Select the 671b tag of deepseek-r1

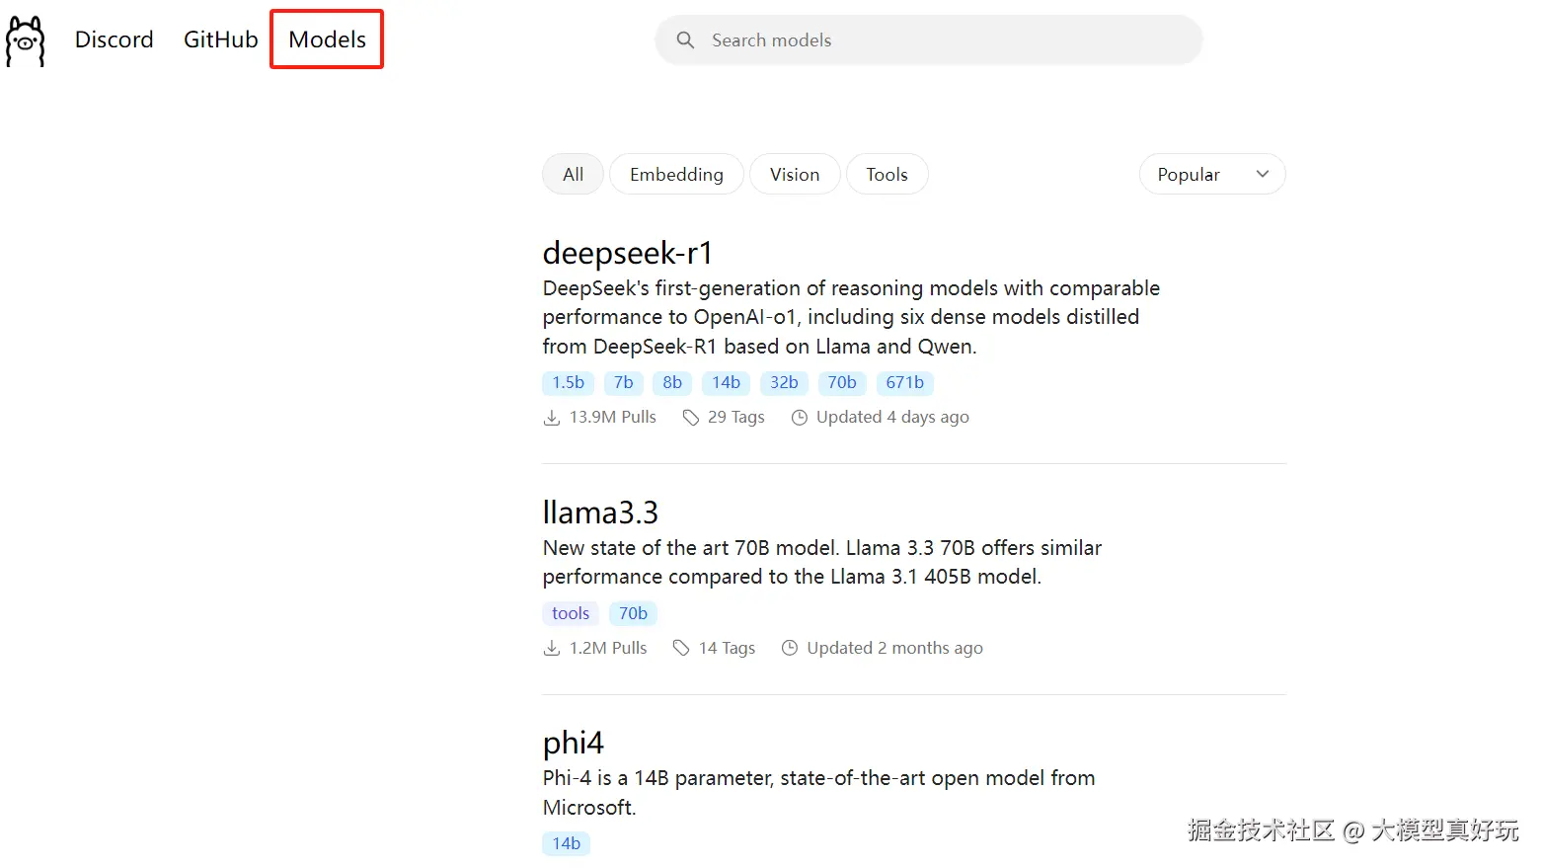coord(904,383)
